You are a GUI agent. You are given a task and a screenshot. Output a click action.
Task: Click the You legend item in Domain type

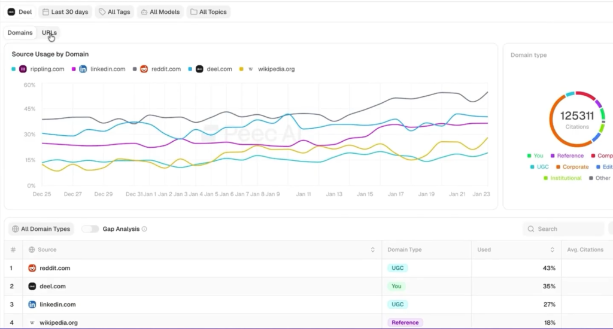(x=535, y=156)
